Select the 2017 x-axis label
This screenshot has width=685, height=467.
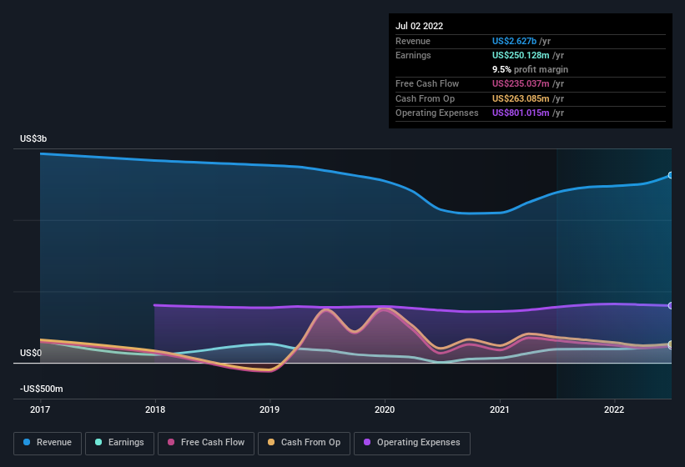(40, 409)
